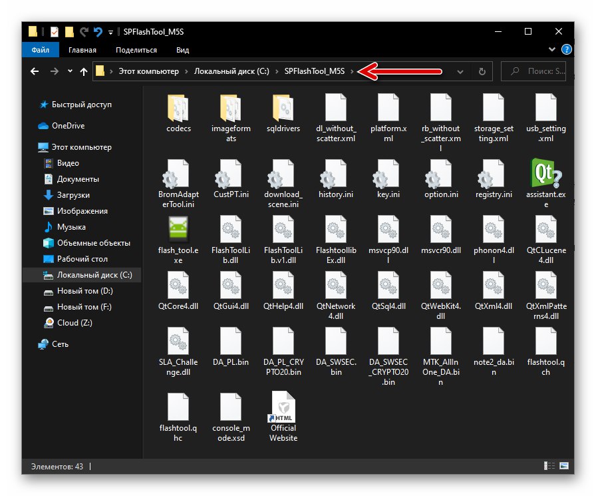
Task: Switch to large icons view in status bar
Action: pyautogui.click(x=564, y=465)
